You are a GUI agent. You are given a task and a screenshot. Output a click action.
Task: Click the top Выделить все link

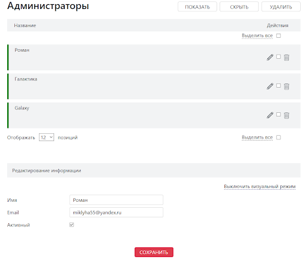pyautogui.click(x=257, y=35)
